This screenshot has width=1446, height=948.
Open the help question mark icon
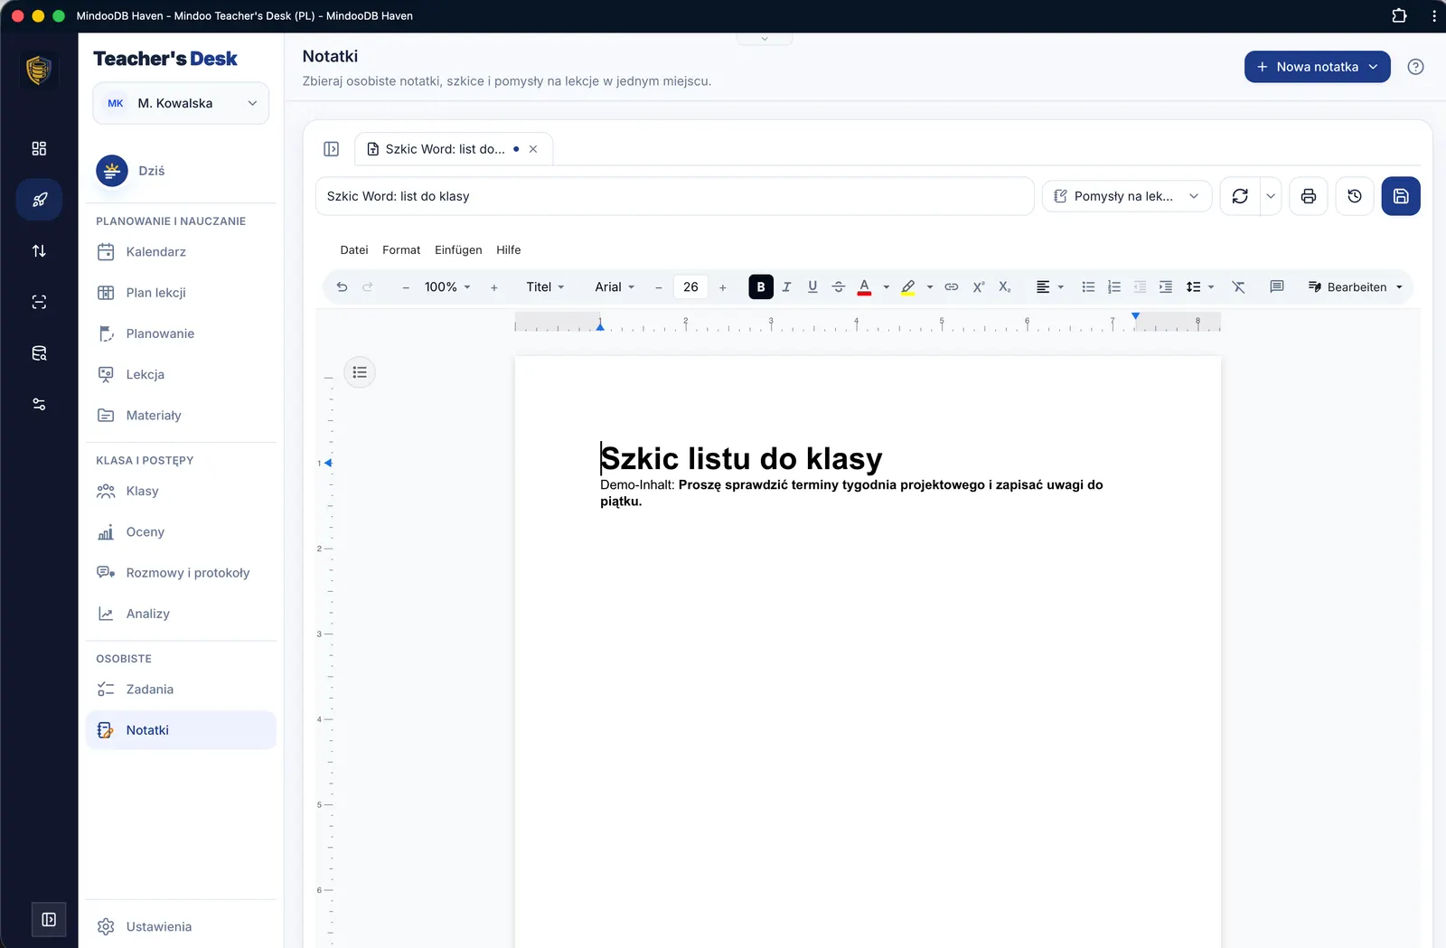tap(1416, 67)
